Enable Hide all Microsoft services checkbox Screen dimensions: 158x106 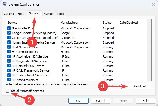coord(7,91)
